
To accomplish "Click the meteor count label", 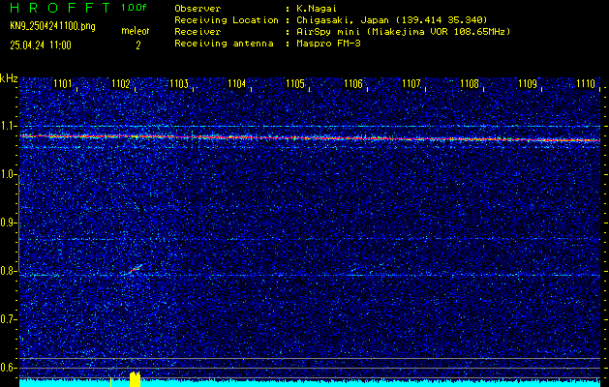I will coord(136,31).
